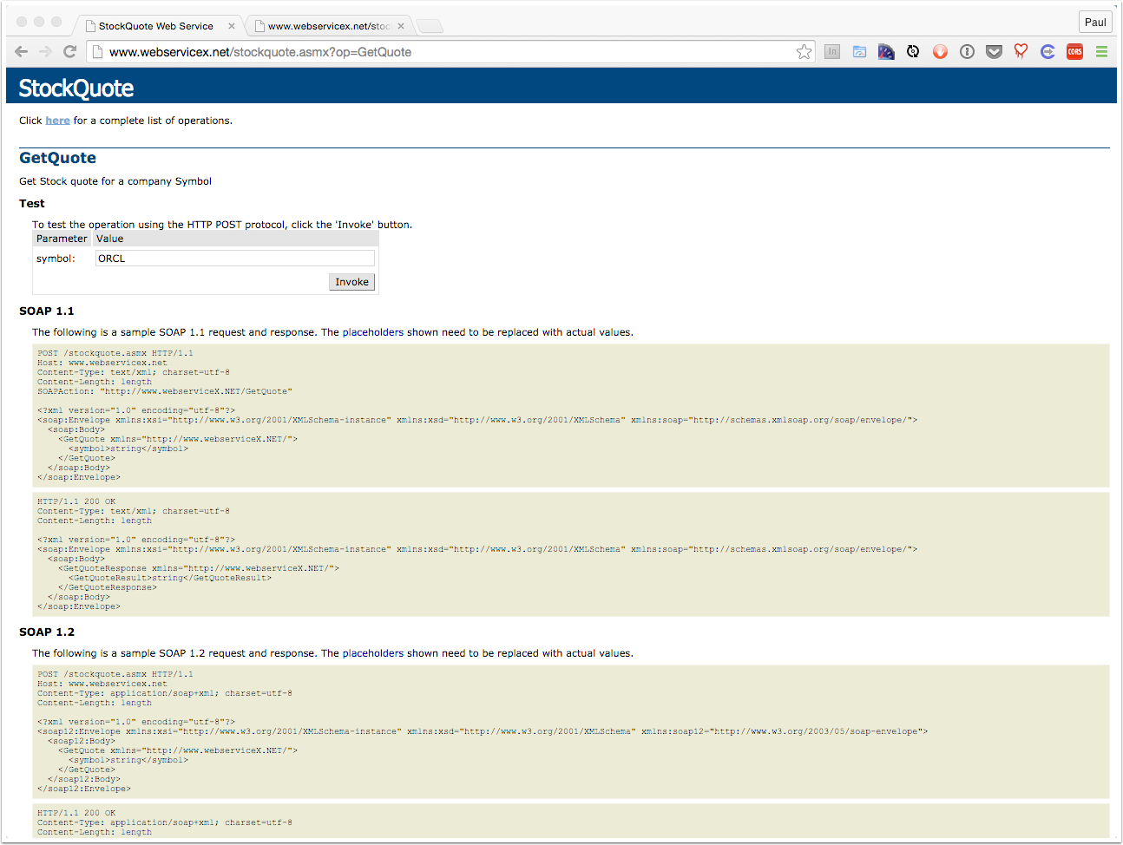Reload the page with refresh icon
This screenshot has width=1123, height=845.
[x=70, y=52]
